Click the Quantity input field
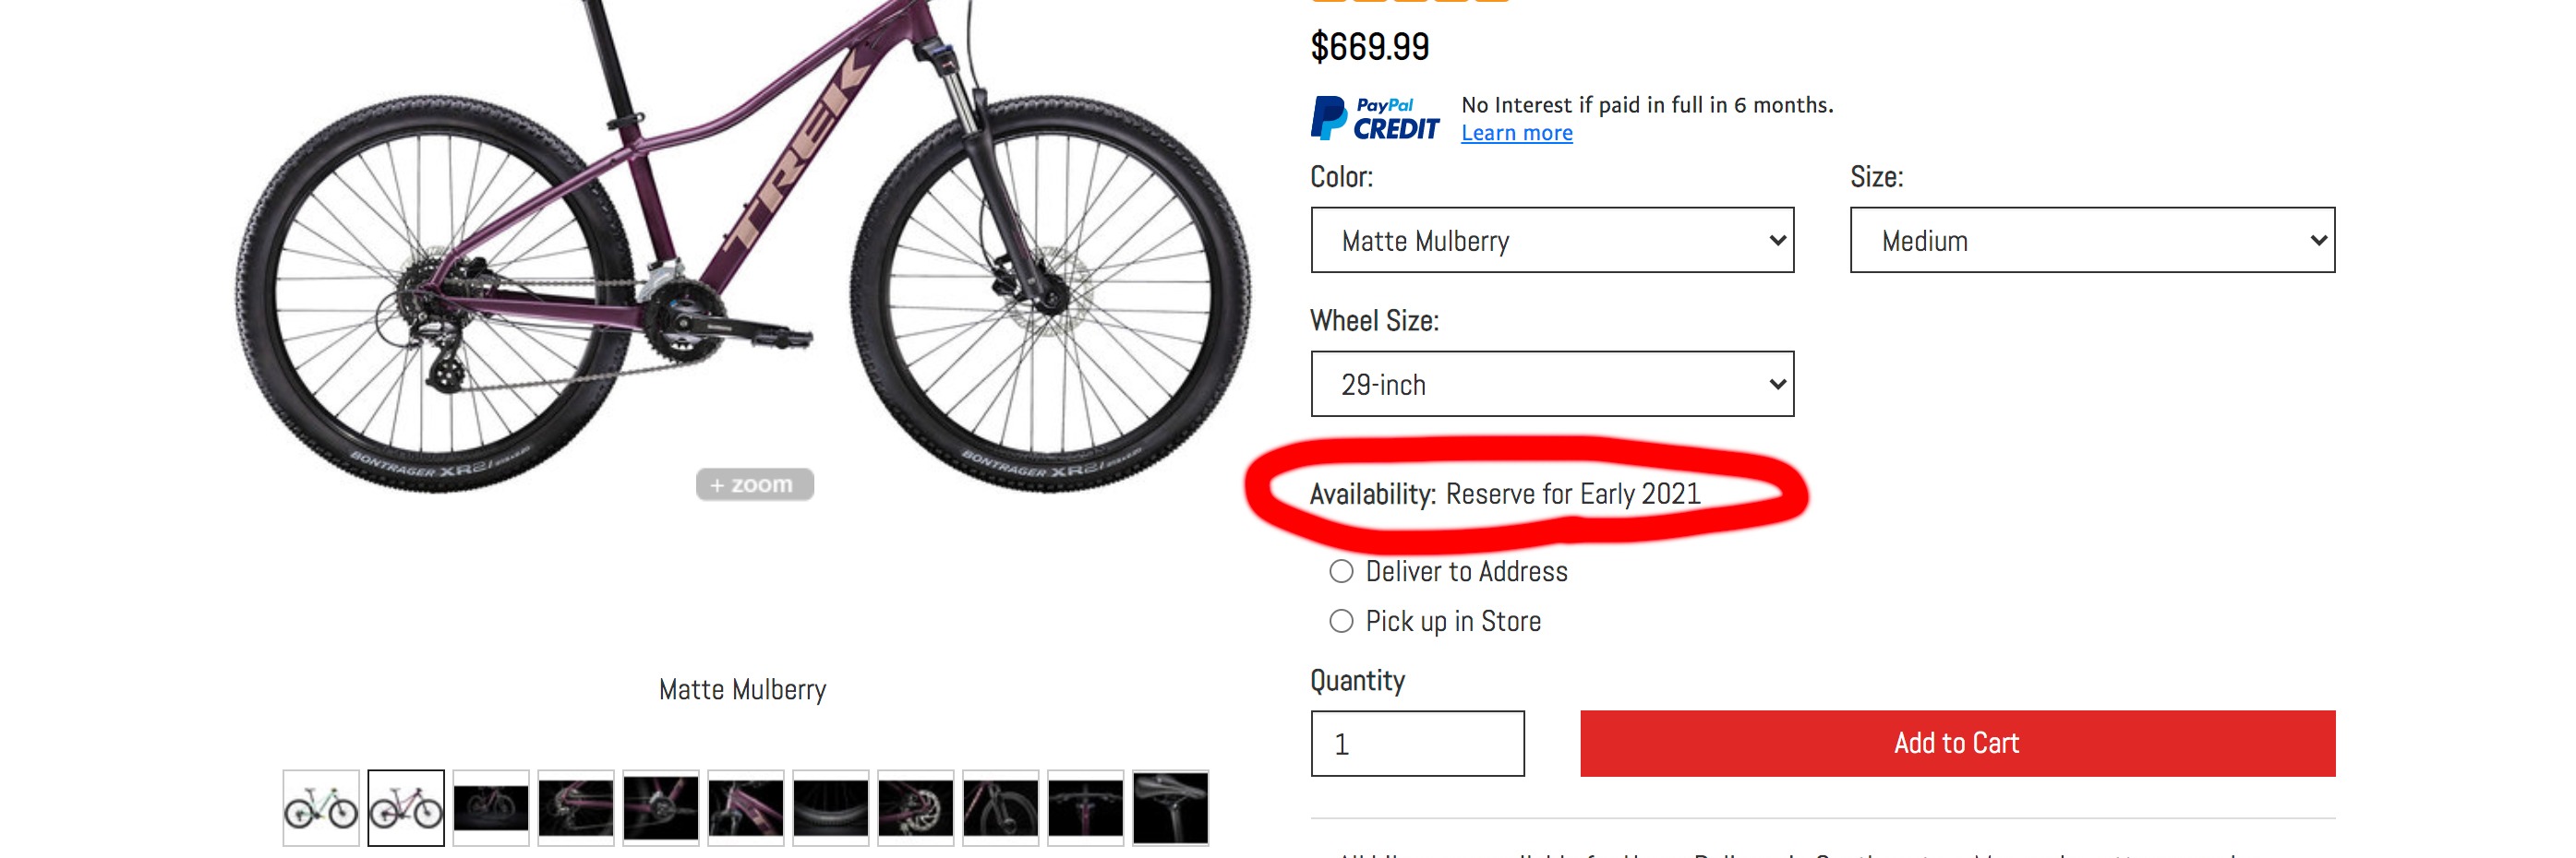Screen dimensions: 2576x858 tap(1417, 743)
